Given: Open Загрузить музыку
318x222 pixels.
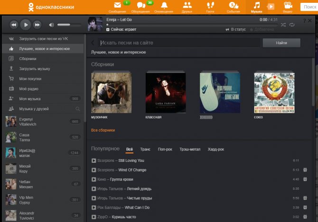Looking at the screenshot, I should pyautogui.click(x=43, y=69).
